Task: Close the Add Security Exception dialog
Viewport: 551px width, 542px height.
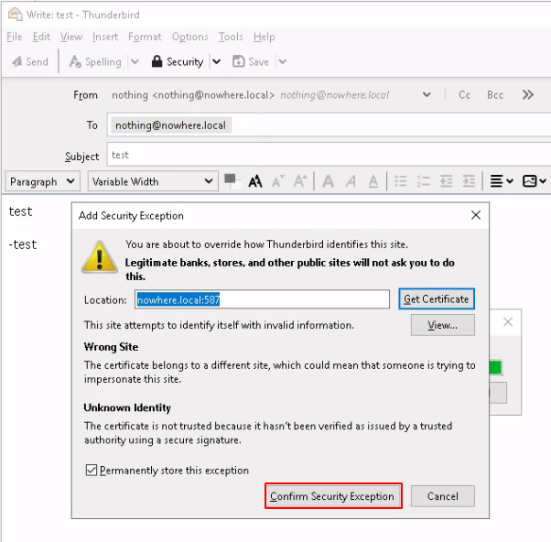Action: point(476,215)
